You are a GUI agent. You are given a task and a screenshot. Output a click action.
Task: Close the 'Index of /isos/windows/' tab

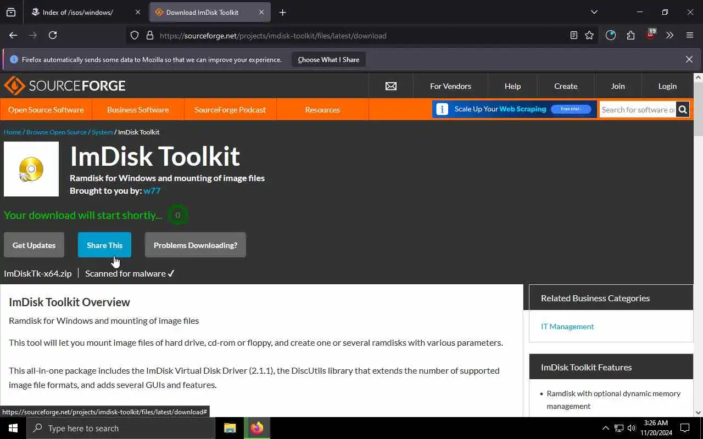138,12
